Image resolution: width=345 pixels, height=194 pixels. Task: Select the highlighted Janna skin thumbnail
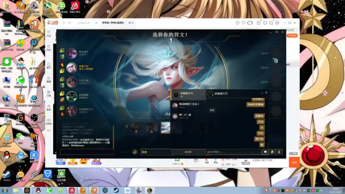[166, 127]
